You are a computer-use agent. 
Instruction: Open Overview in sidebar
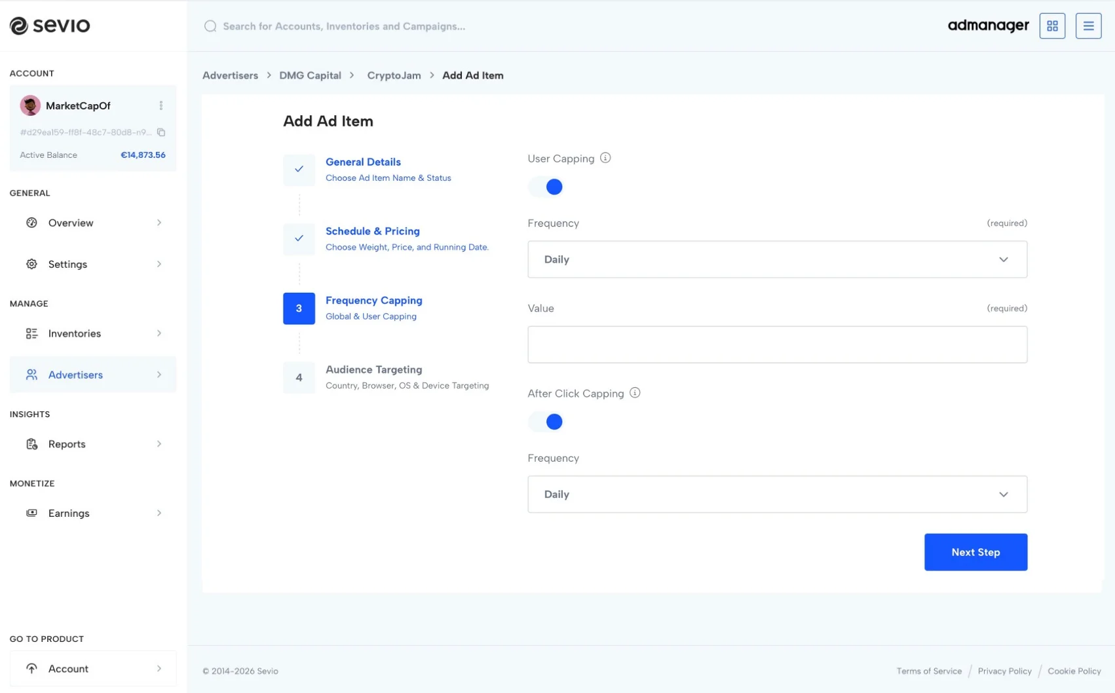coord(93,223)
